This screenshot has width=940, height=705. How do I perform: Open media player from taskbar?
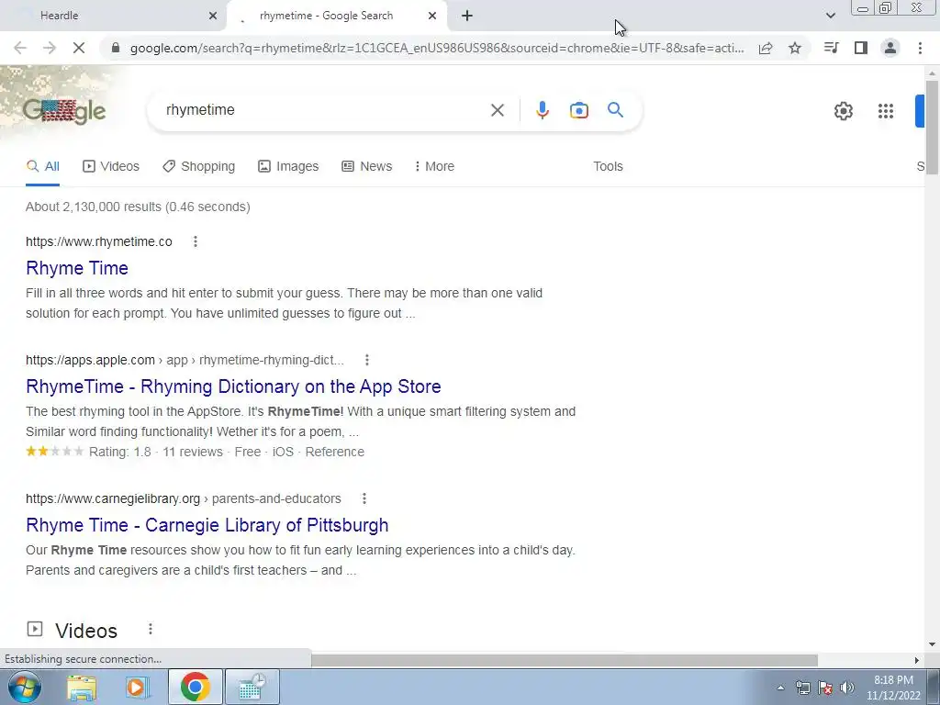(x=138, y=687)
